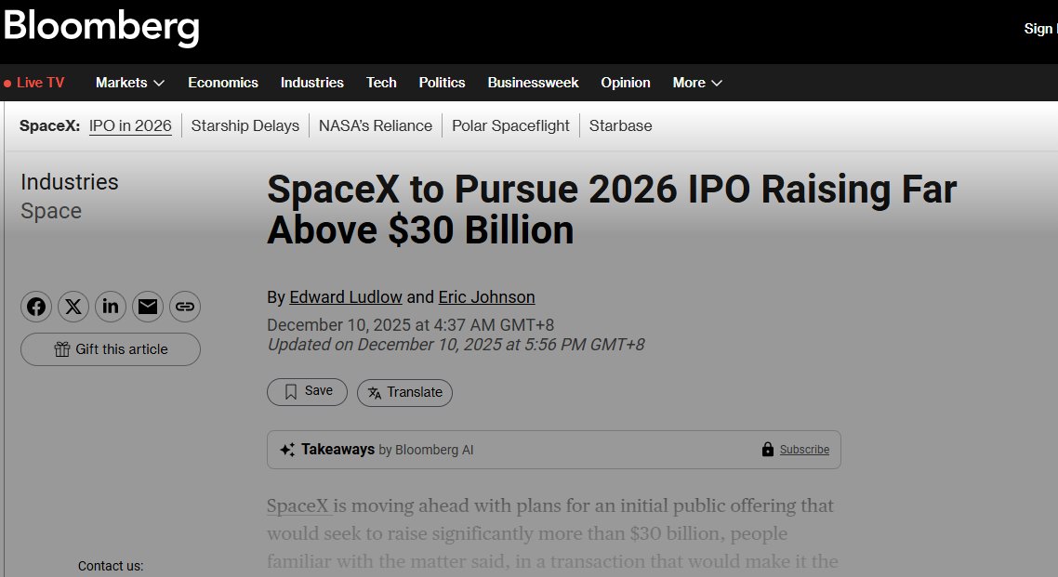
Task: Click the Bloomberg logo to go home
Action: (101, 28)
